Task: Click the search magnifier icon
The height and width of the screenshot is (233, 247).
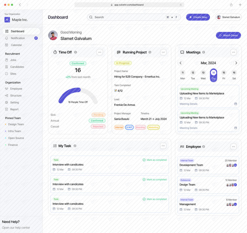Action: [91, 17]
